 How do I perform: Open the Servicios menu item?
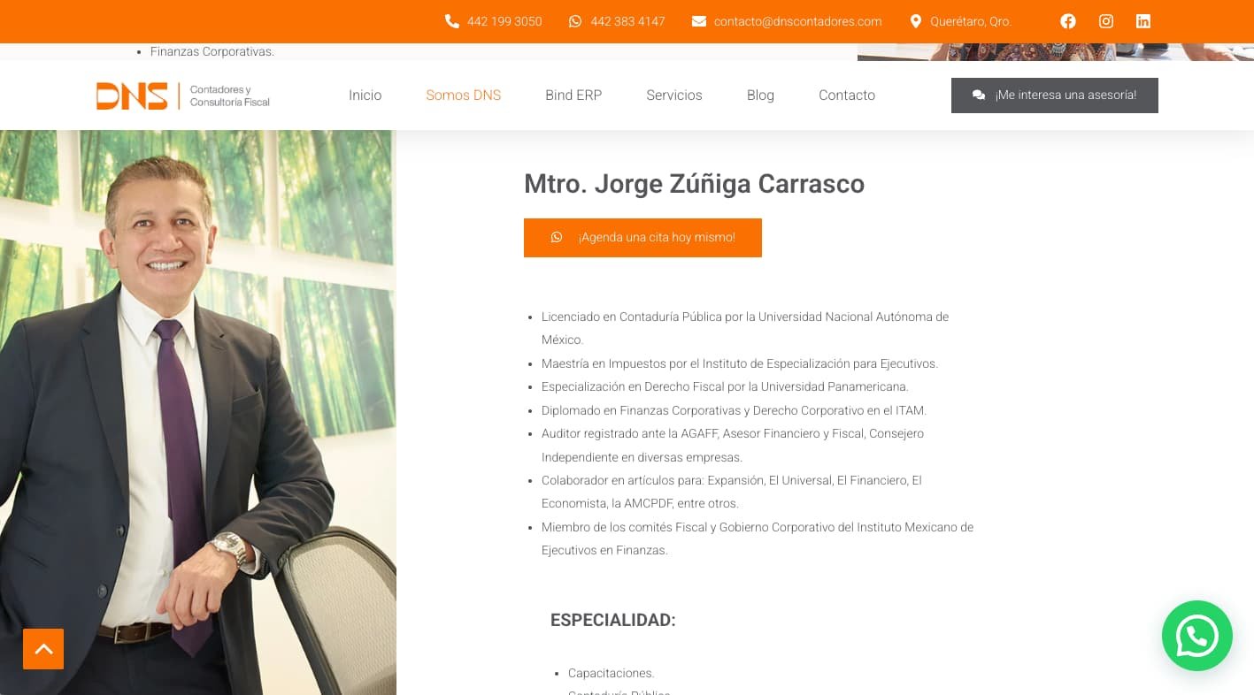click(674, 95)
